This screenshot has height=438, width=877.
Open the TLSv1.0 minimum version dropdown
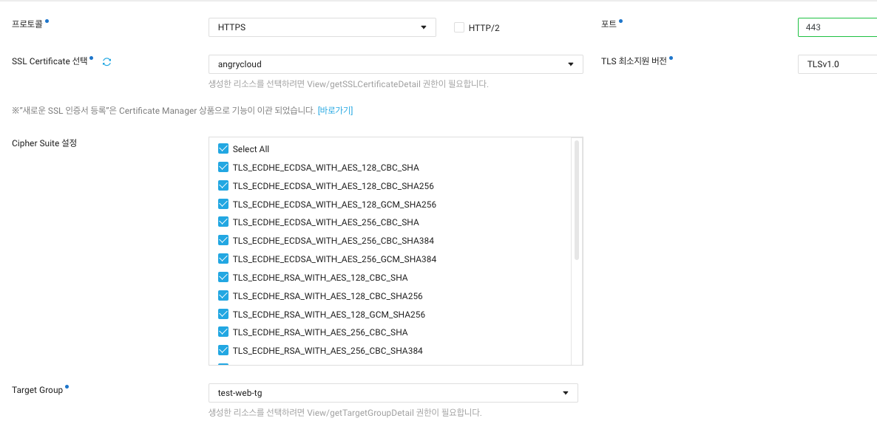click(837, 64)
